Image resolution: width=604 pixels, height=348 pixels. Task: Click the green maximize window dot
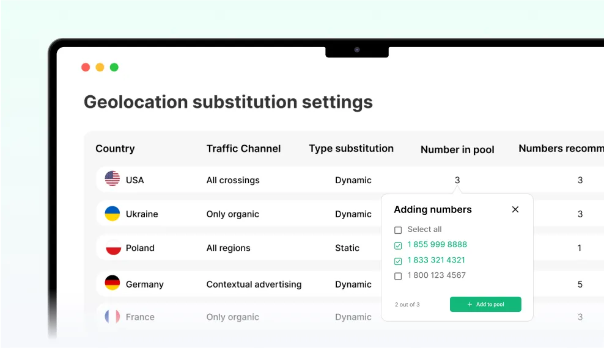(x=114, y=67)
